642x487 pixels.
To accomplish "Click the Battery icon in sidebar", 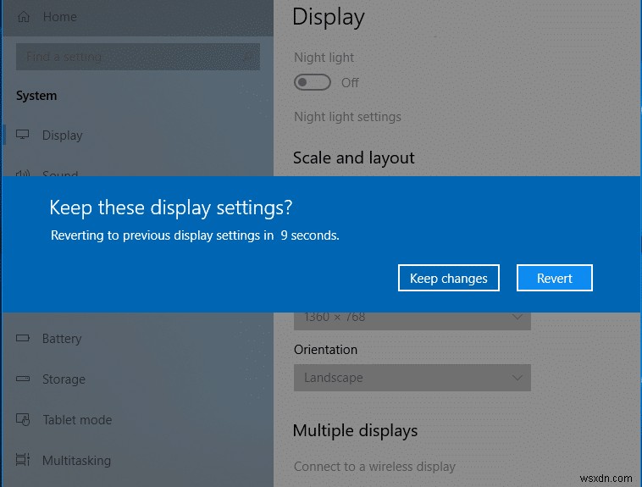I will point(23,338).
